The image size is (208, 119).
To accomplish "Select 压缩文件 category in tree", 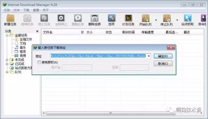I will pyautogui.click(x=26, y=39).
